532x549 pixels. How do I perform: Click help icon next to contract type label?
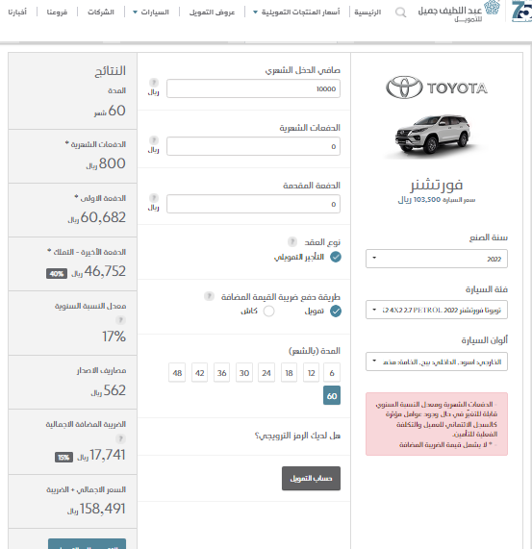pos(292,241)
